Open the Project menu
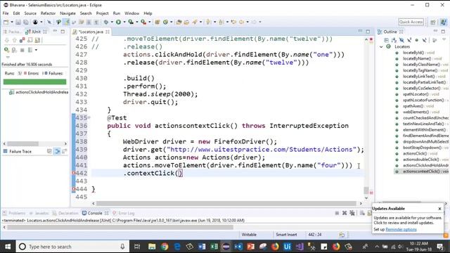Screen dimensions: 450x253 pos(102,13)
